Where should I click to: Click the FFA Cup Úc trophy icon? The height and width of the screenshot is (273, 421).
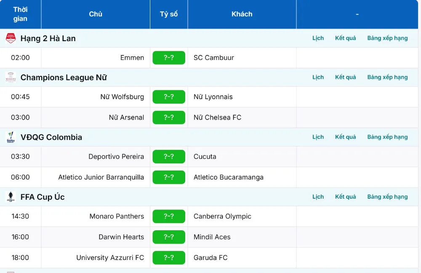pos(11,197)
